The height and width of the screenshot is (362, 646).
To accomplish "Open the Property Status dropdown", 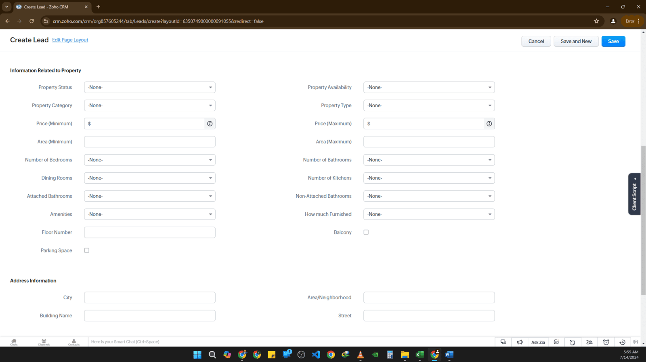I will tap(150, 87).
